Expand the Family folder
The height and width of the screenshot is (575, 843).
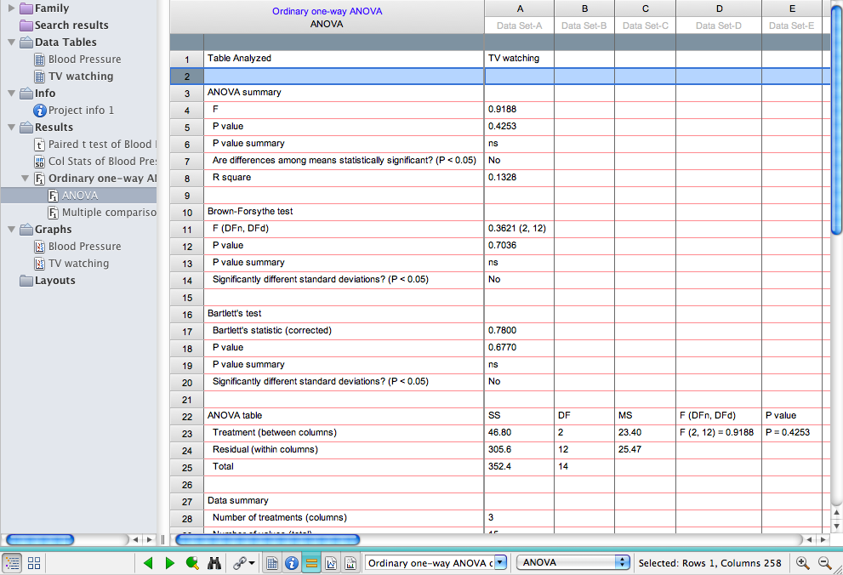tap(12, 9)
